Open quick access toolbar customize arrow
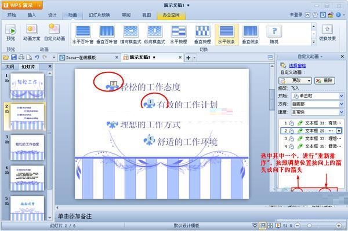 pyautogui.click(x=54, y=57)
